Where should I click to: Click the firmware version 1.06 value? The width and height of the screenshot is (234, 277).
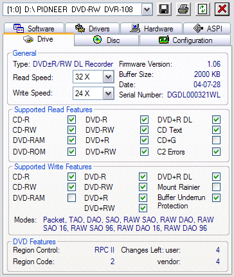pyautogui.click(x=214, y=64)
